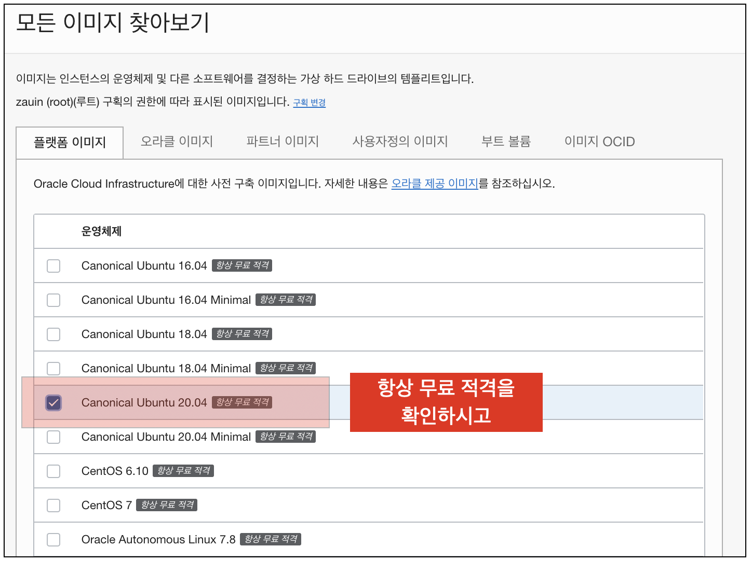Click Canonical Ubuntu 16.04 name text
Viewport: 752px width, 561px height.
[144, 266]
